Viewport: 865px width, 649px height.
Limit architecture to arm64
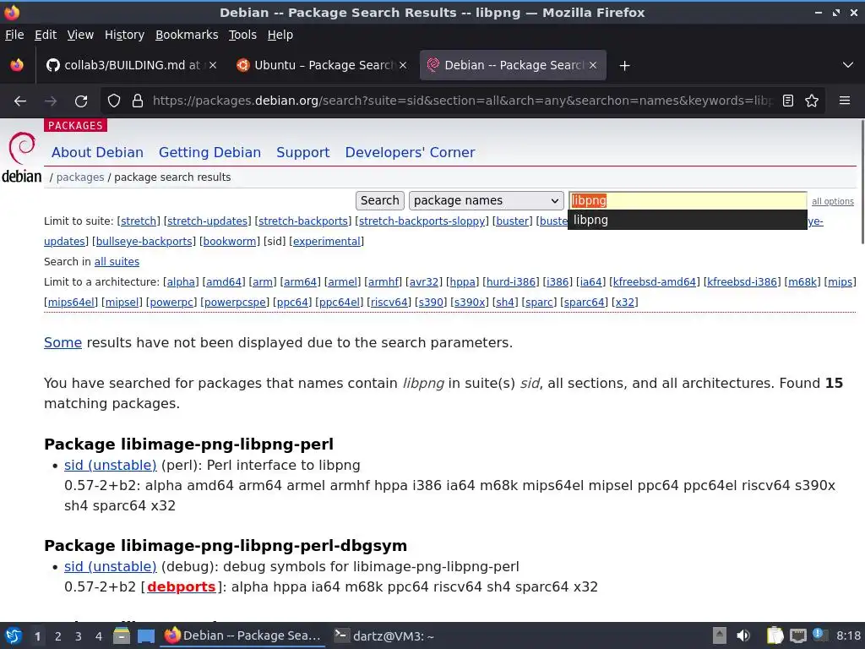[x=301, y=282]
